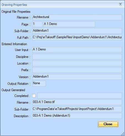The height and width of the screenshot is (136, 125).
Task: Select the Version field with Addendum1
Action: 77,77
